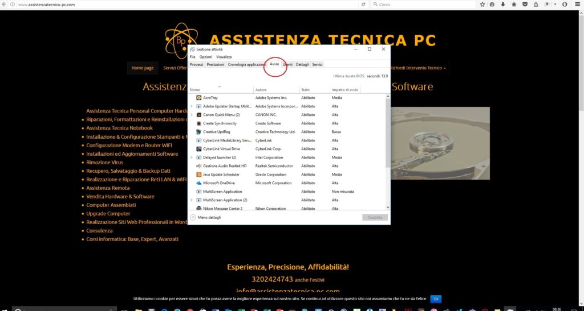Click the scroll-up arrow in startup list
584x311 pixels.
tap(388, 96)
